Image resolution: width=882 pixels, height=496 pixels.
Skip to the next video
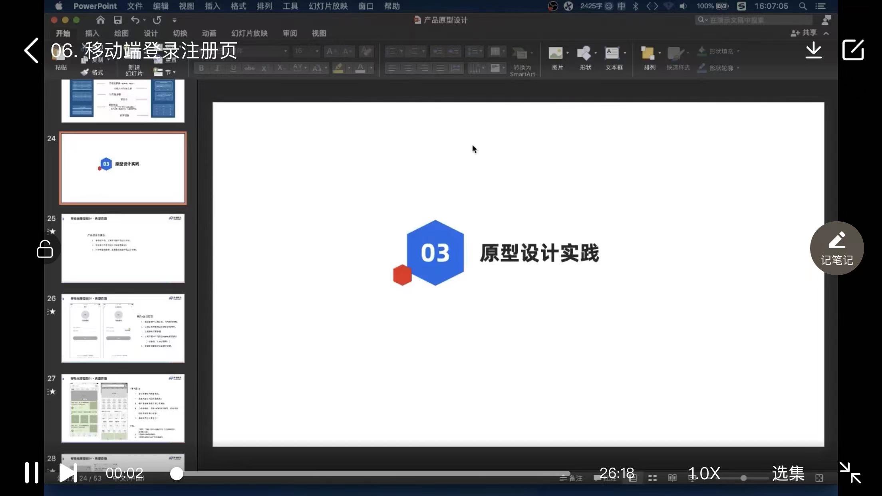(68, 473)
